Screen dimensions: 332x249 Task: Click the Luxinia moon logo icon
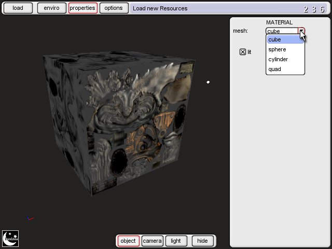click(x=10, y=239)
